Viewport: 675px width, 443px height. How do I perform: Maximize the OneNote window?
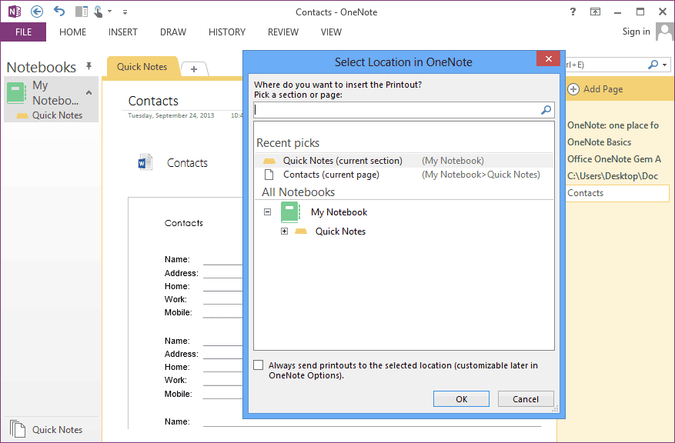pyautogui.click(x=640, y=12)
